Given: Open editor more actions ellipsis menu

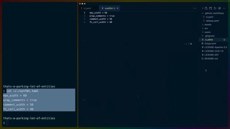Looking at the screenshot, I should pyautogui.click(x=195, y=8).
